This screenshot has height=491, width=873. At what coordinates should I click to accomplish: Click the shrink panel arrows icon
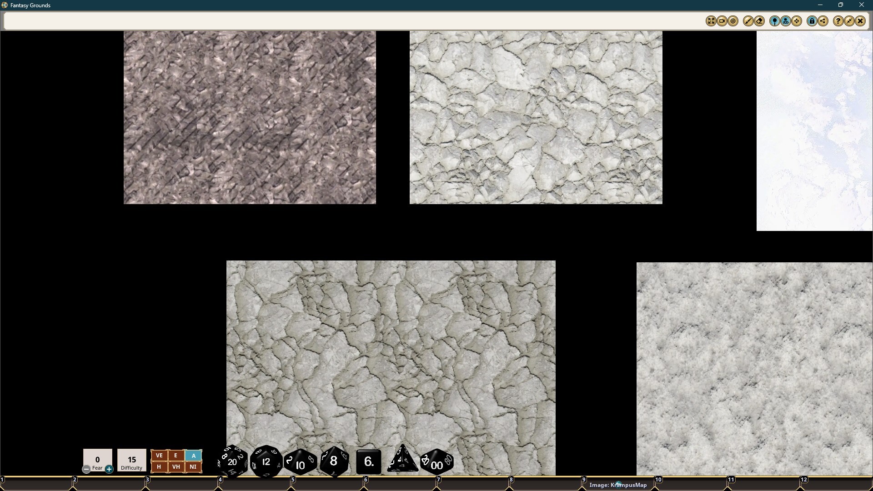click(x=849, y=21)
